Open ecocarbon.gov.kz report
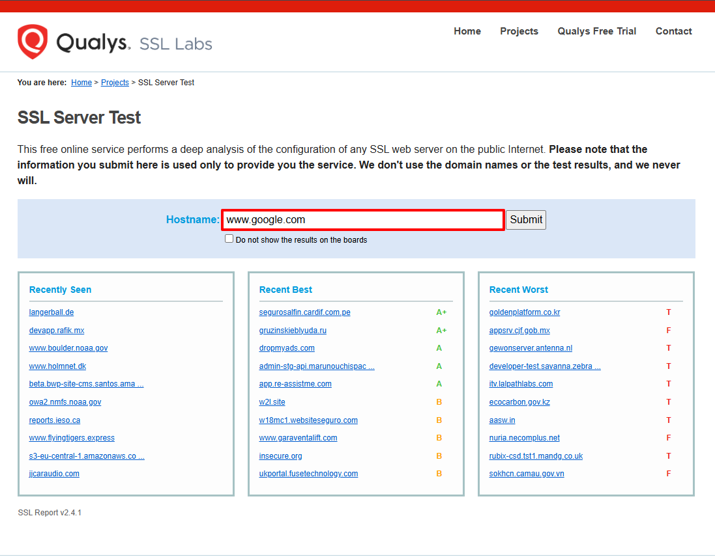The height and width of the screenshot is (557, 715). (519, 402)
